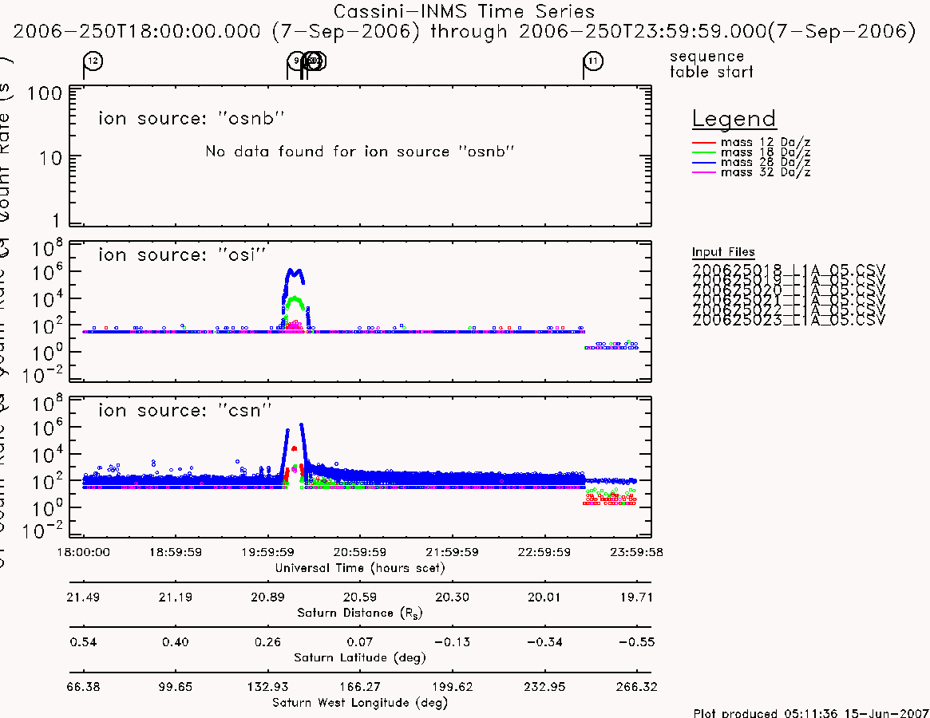
Task: Click sequence table marker 11
Action: point(592,61)
